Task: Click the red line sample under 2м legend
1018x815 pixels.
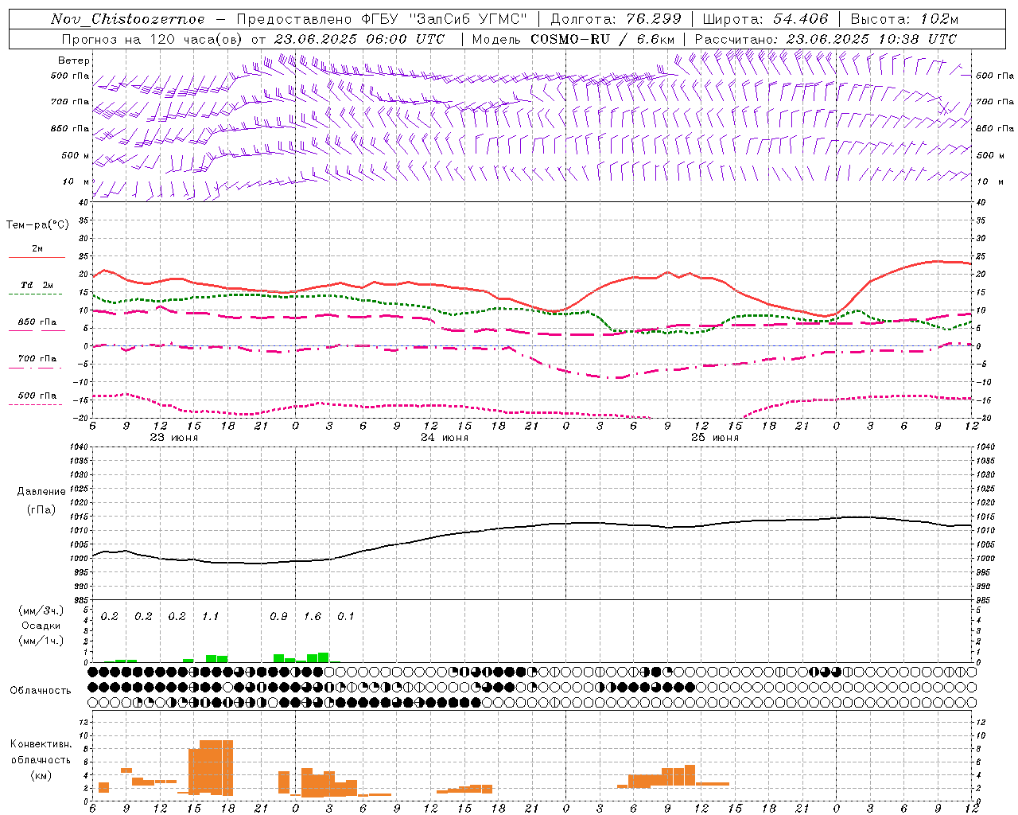Action: click(37, 257)
